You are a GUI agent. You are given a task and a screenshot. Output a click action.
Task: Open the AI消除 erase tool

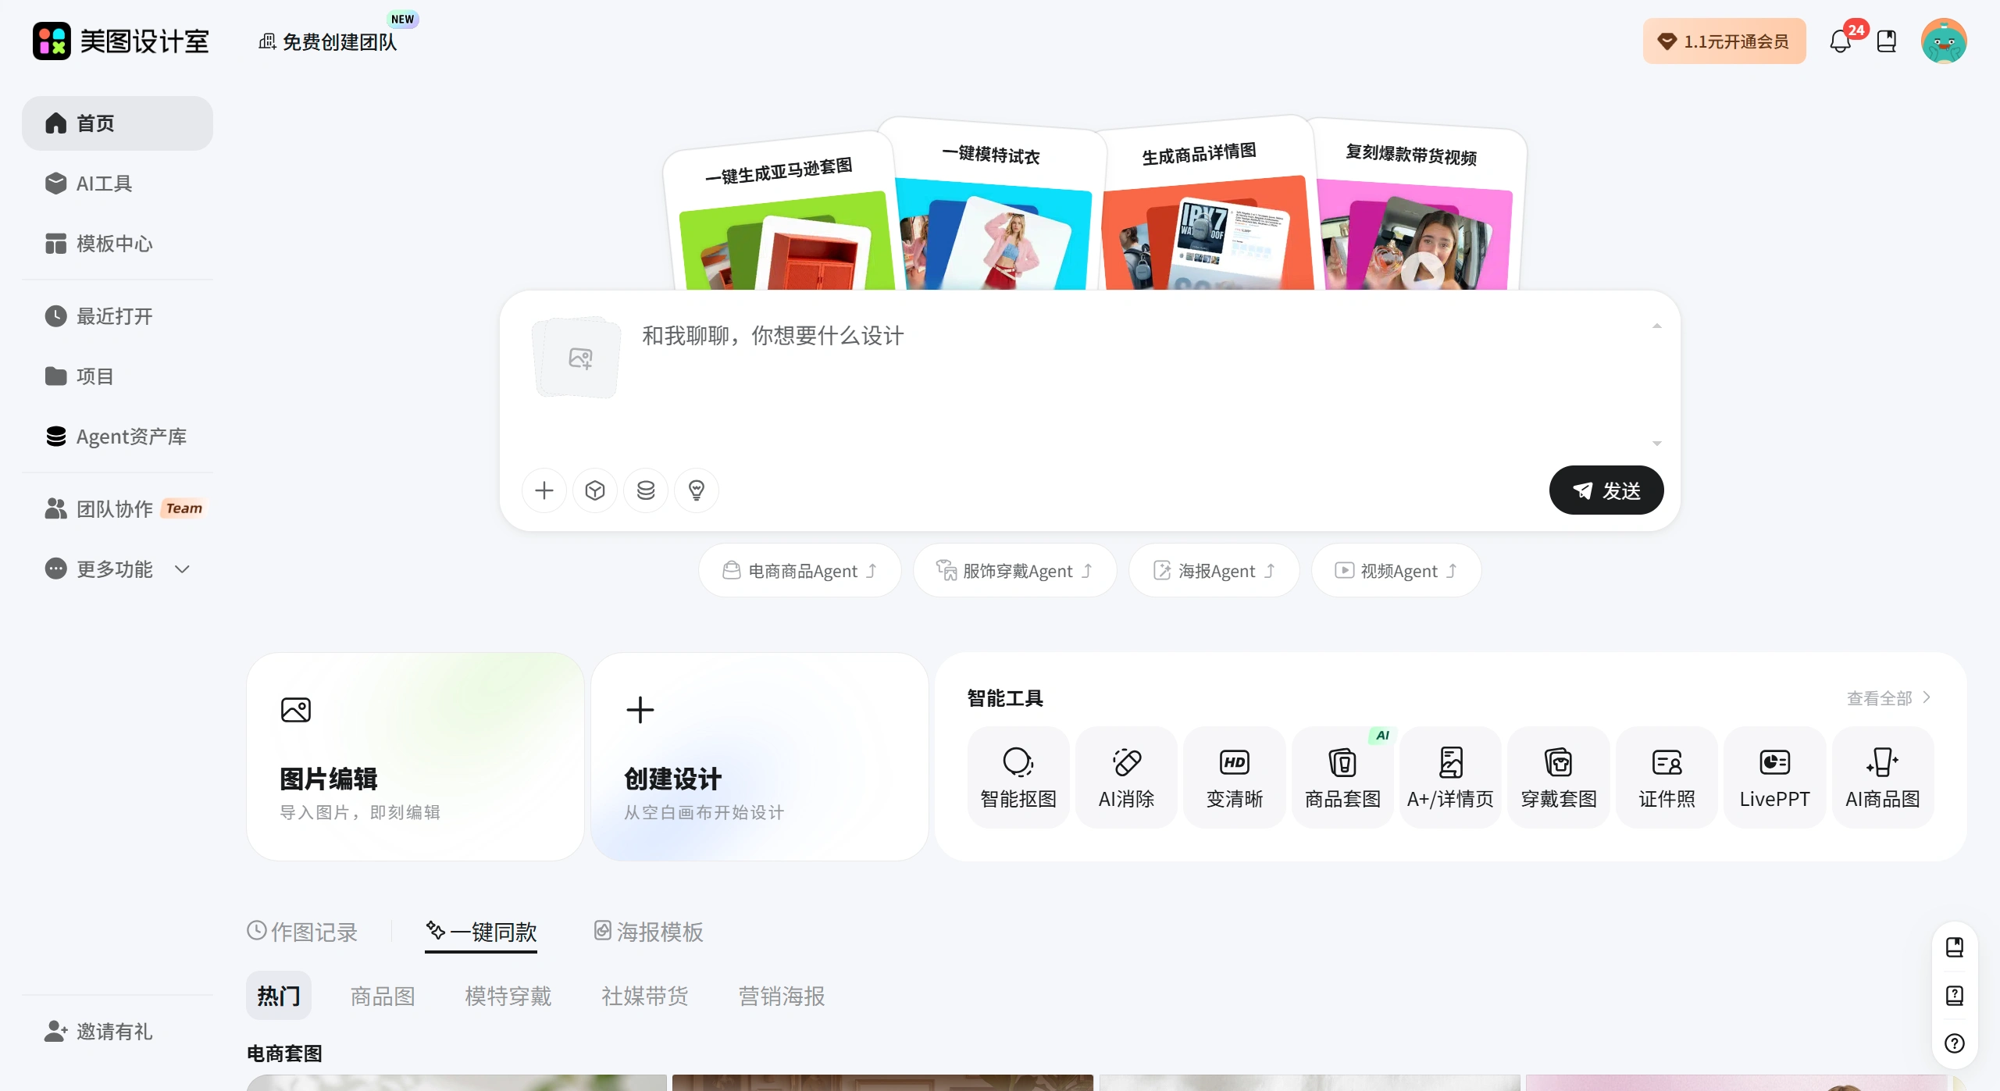pos(1125,776)
